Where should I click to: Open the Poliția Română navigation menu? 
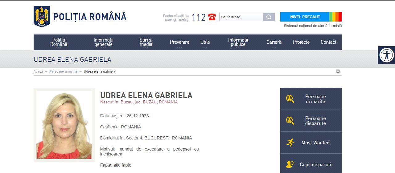59,42
